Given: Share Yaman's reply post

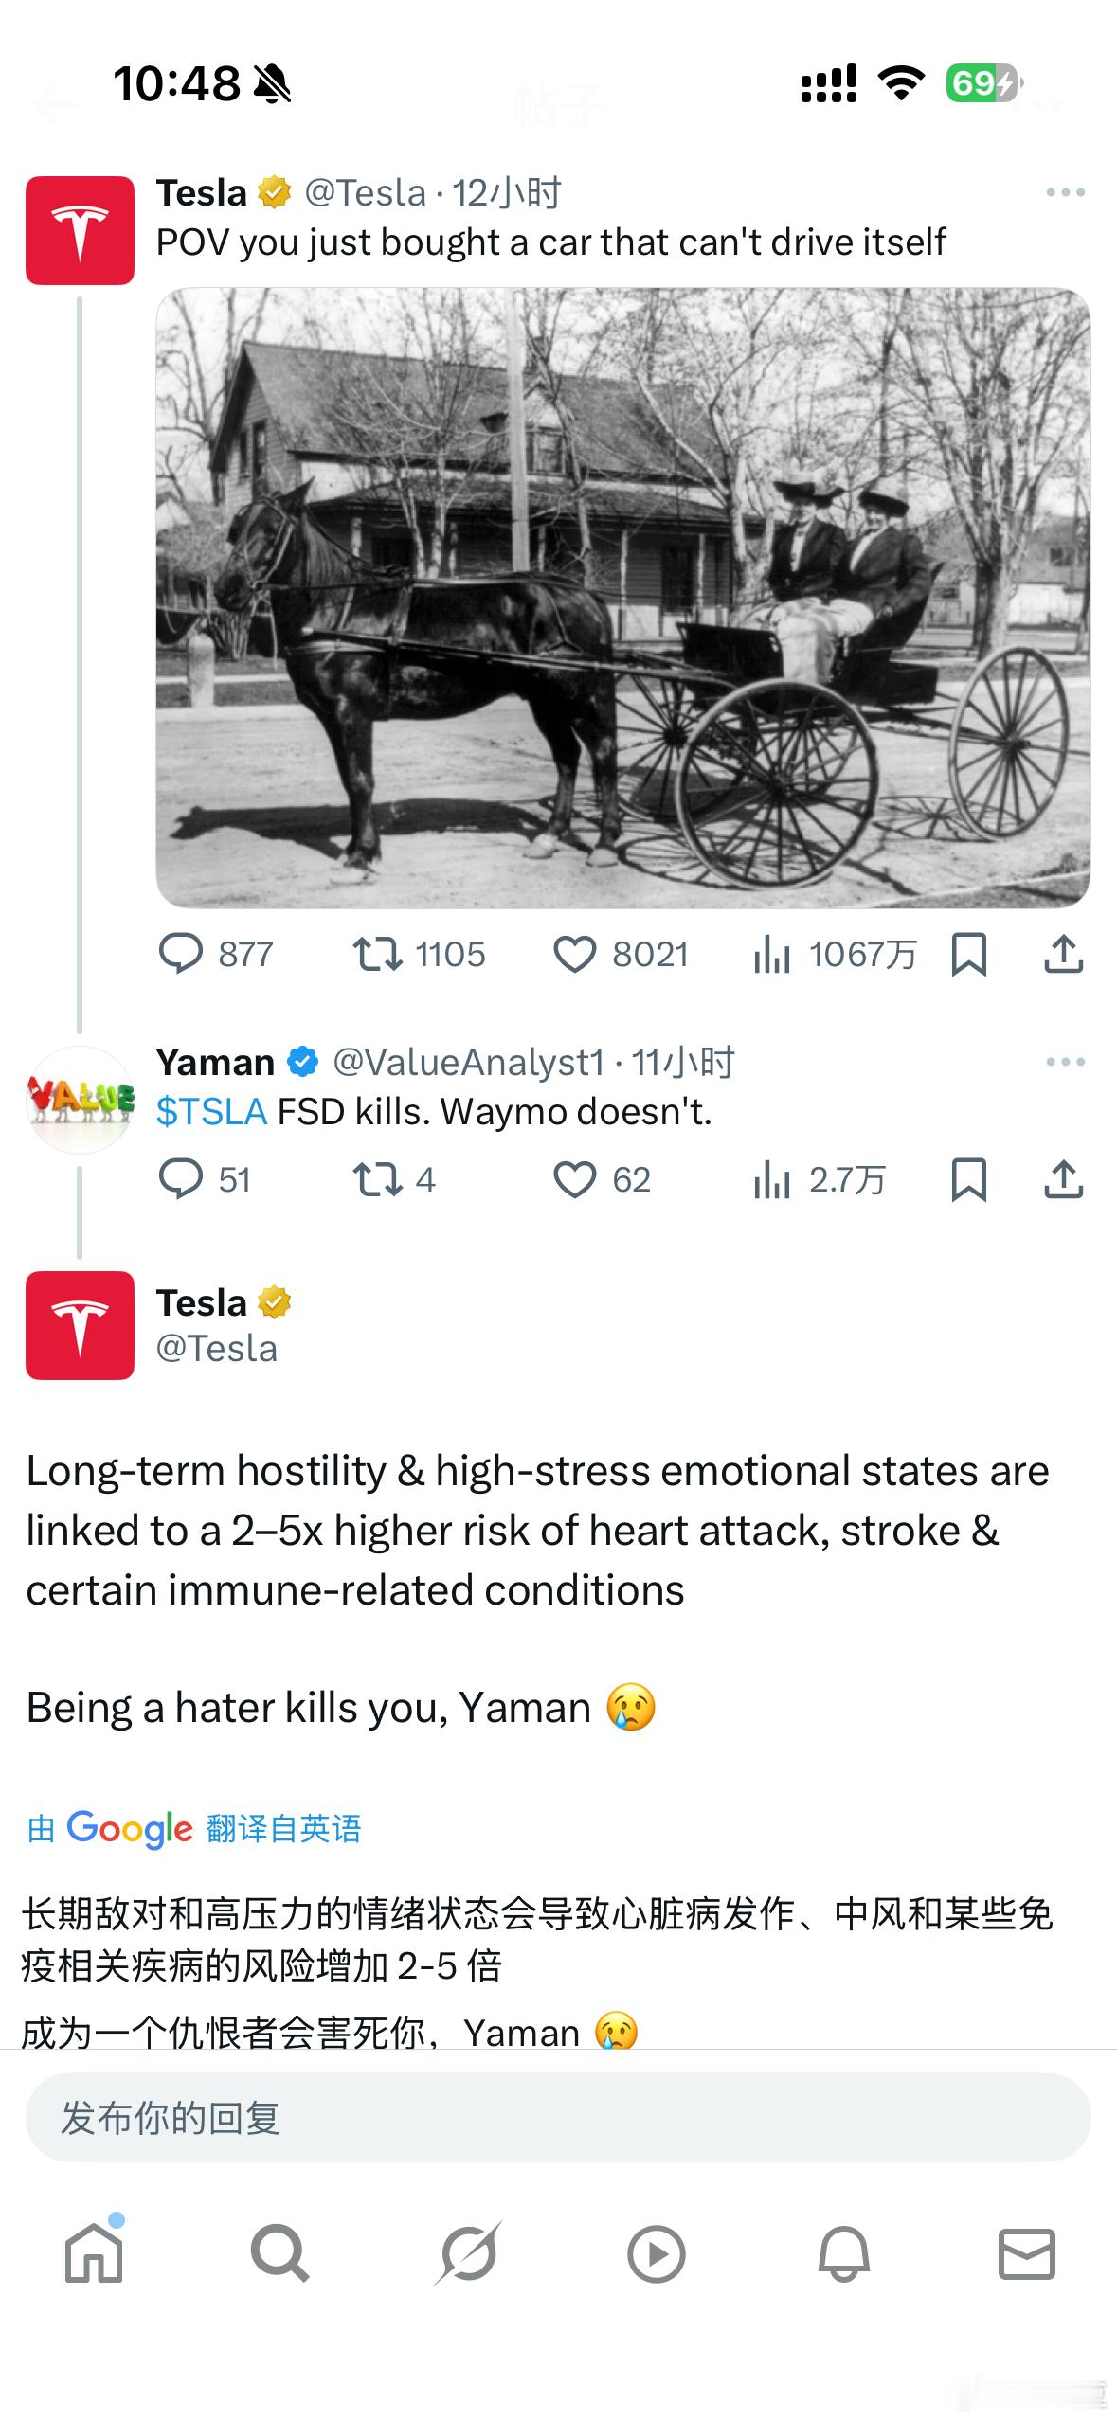Looking at the screenshot, I should [x=1063, y=1179].
